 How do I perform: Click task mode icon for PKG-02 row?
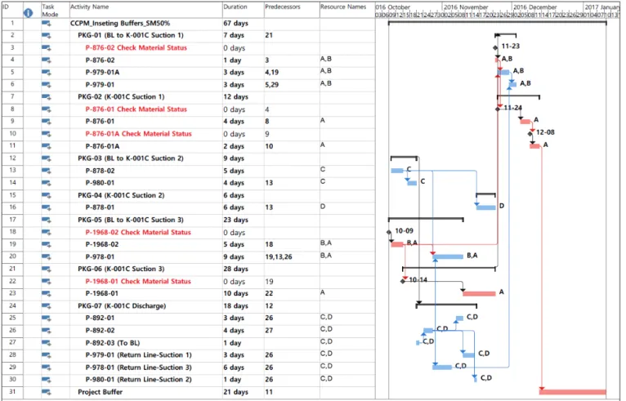coord(47,97)
